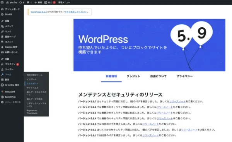Click the 今すぐ更新してください update link
The height and width of the screenshot is (142, 232).
(76, 12)
